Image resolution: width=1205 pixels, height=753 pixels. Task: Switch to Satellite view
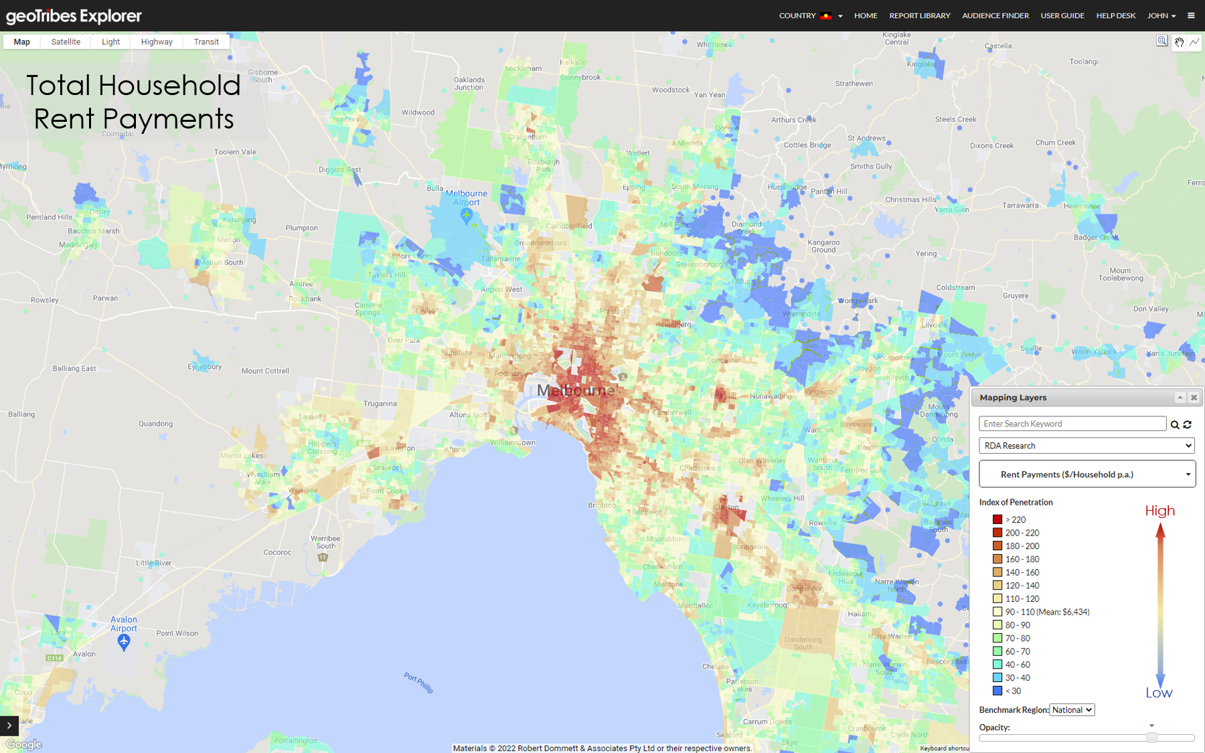[x=65, y=41]
